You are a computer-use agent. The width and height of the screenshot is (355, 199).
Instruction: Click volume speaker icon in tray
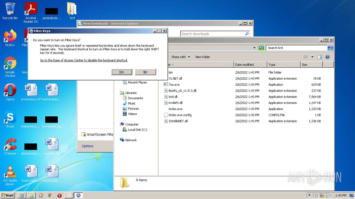(x=315, y=195)
